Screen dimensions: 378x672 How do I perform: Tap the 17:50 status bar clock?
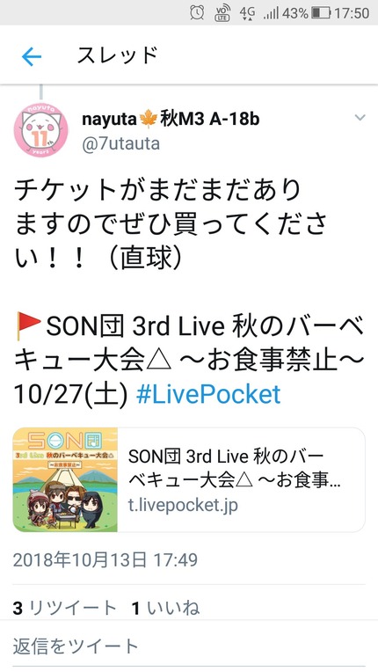pos(352,13)
